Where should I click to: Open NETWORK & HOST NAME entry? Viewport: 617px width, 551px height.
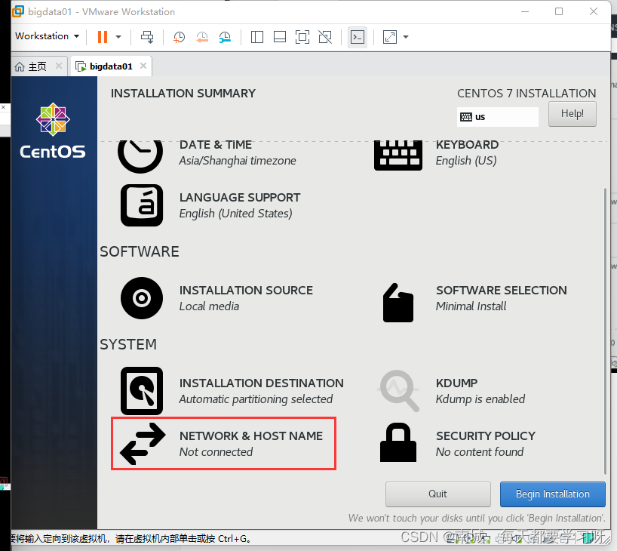[x=250, y=445]
